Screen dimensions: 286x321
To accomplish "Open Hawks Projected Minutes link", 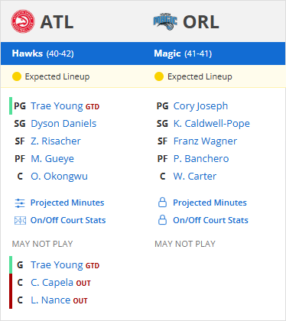I will click(x=67, y=203).
